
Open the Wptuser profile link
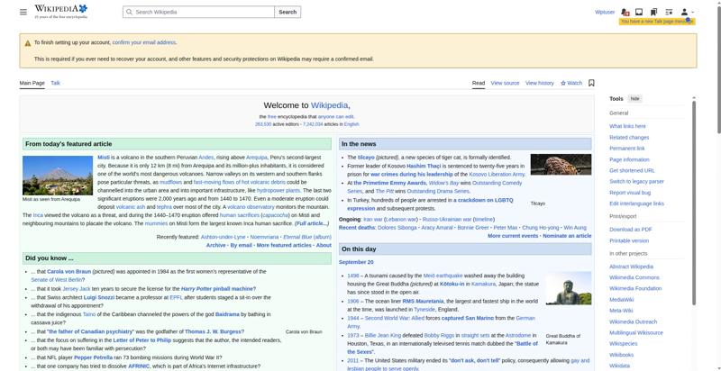point(605,12)
